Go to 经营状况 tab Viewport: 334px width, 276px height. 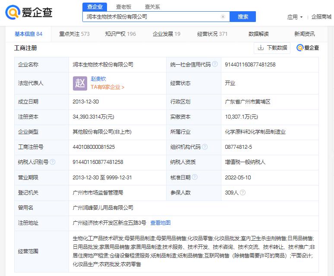pos(212,34)
